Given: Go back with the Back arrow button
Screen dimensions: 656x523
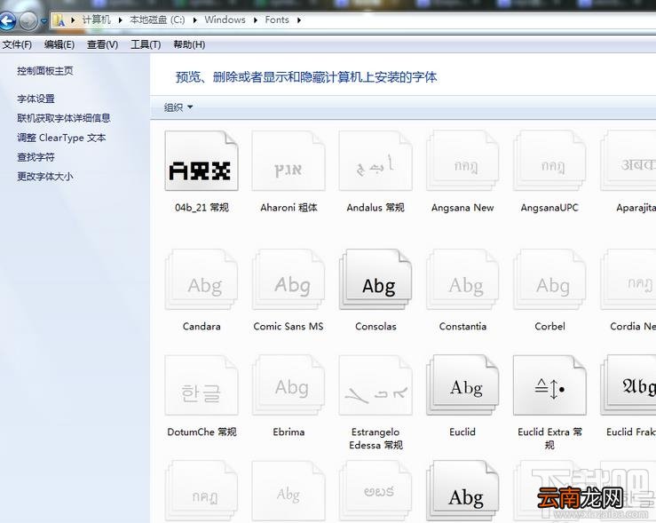Looking at the screenshot, I should click(x=7, y=20).
